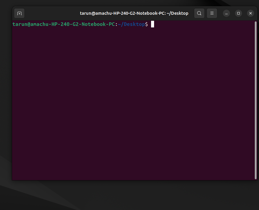
Task: Click the white block cursor
Action: point(153,24)
